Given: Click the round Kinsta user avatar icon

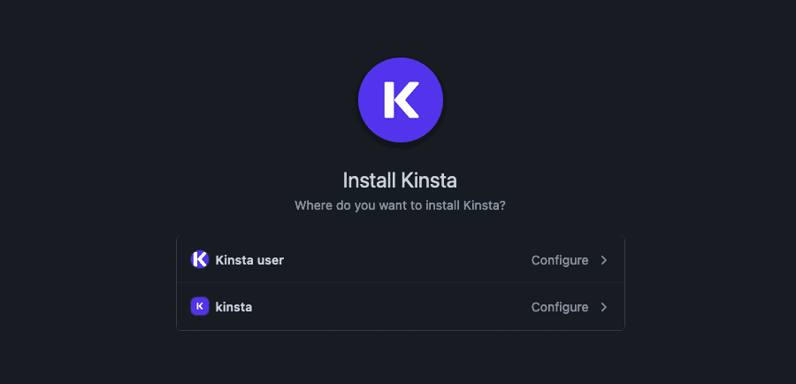Looking at the screenshot, I should pyautogui.click(x=200, y=259).
